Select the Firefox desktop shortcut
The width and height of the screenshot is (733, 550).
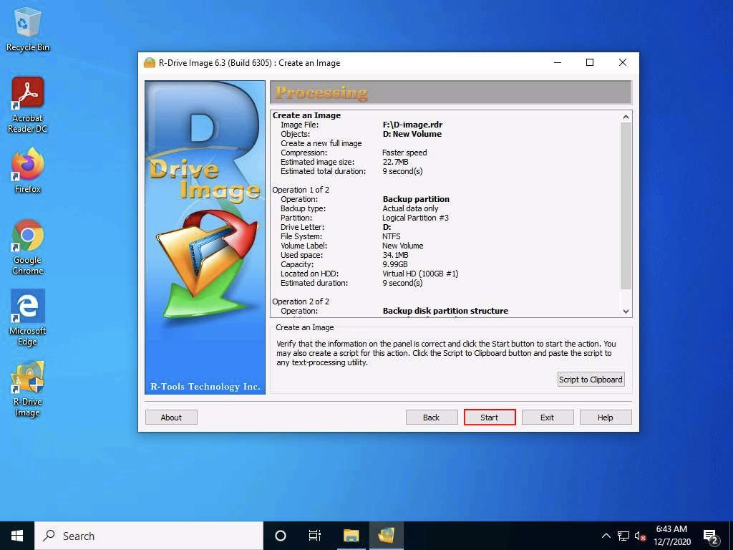[x=28, y=170]
